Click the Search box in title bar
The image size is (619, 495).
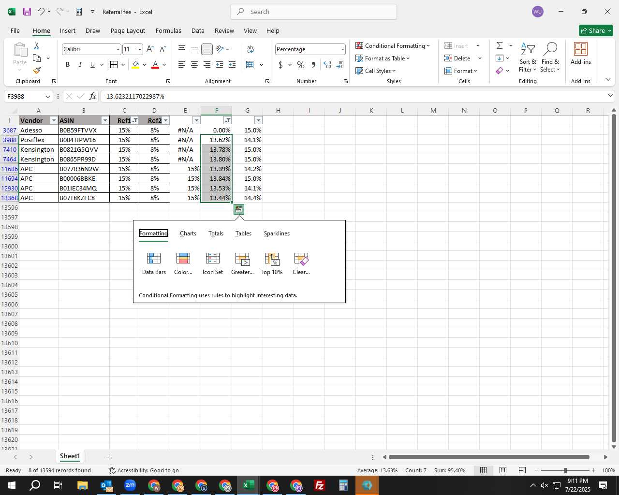[x=313, y=12]
